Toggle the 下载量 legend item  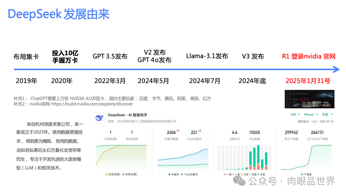(306, 174)
